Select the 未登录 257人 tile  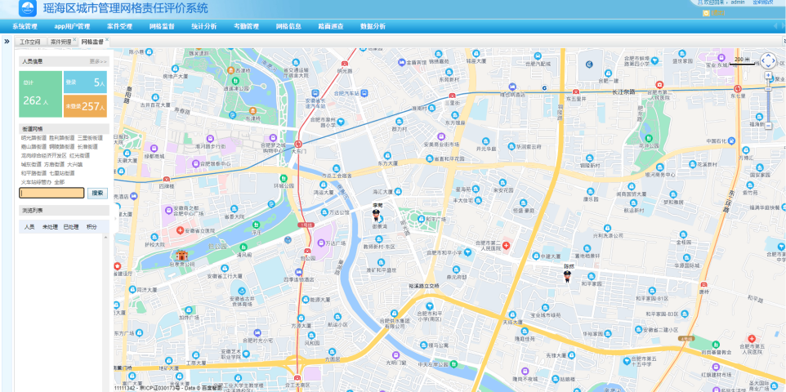(85, 106)
